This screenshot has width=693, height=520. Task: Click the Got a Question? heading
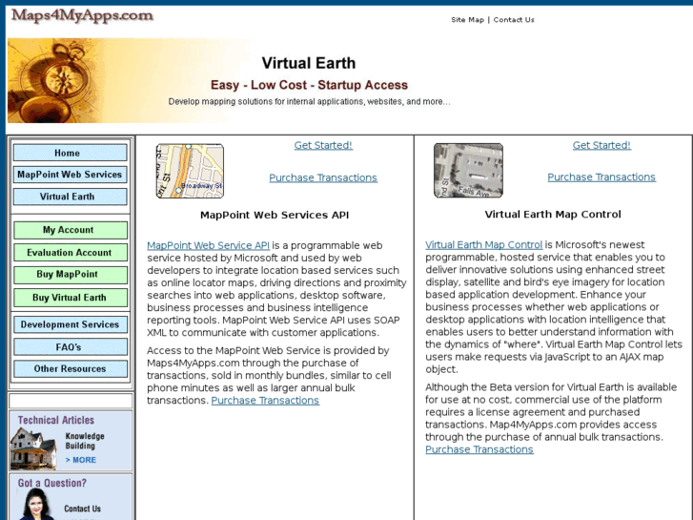[x=52, y=483]
